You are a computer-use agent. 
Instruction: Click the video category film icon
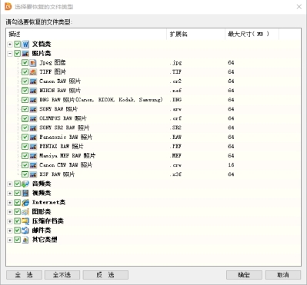(x=25, y=193)
